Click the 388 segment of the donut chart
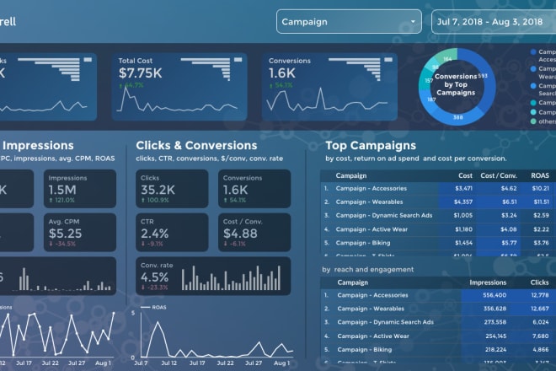 click(x=457, y=117)
